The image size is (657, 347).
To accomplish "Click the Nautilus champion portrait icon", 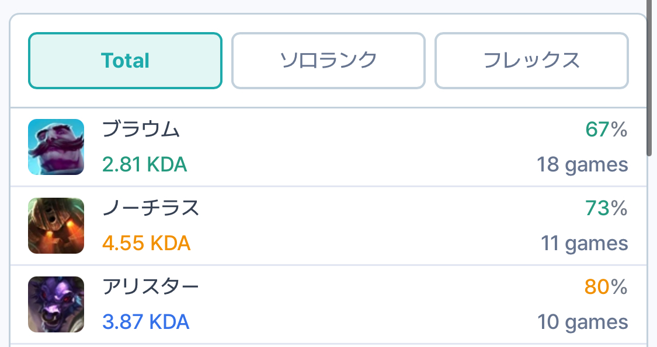I will tap(56, 226).
